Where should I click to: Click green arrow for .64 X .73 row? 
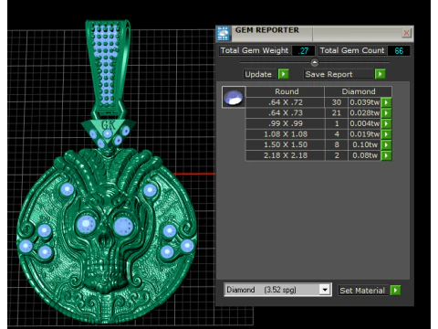tap(386, 113)
